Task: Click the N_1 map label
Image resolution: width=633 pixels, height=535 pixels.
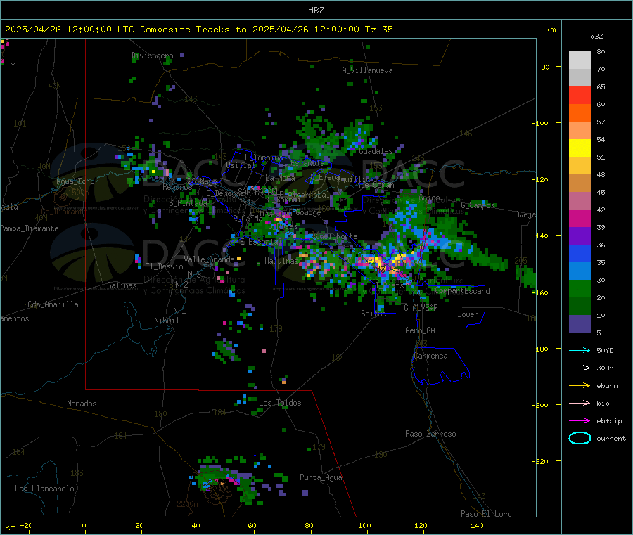Action: click(179, 310)
